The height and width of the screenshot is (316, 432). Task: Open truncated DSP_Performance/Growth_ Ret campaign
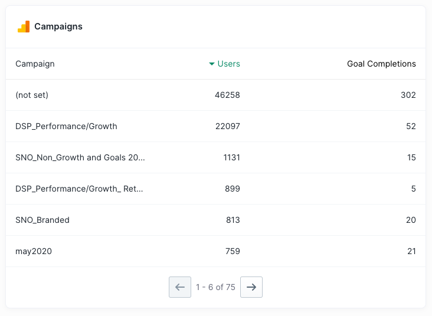point(80,189)
